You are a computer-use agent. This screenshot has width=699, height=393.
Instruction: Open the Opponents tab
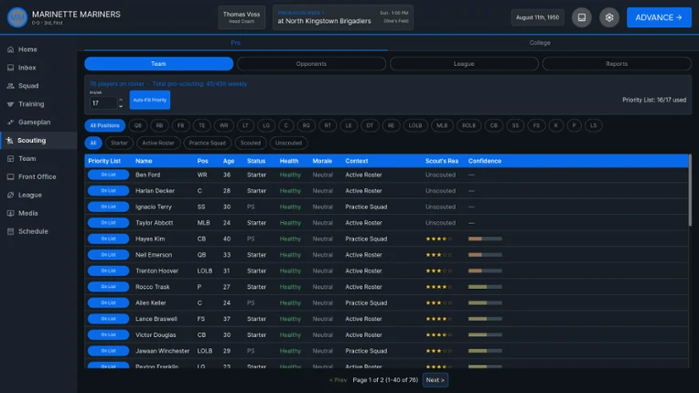311,64
